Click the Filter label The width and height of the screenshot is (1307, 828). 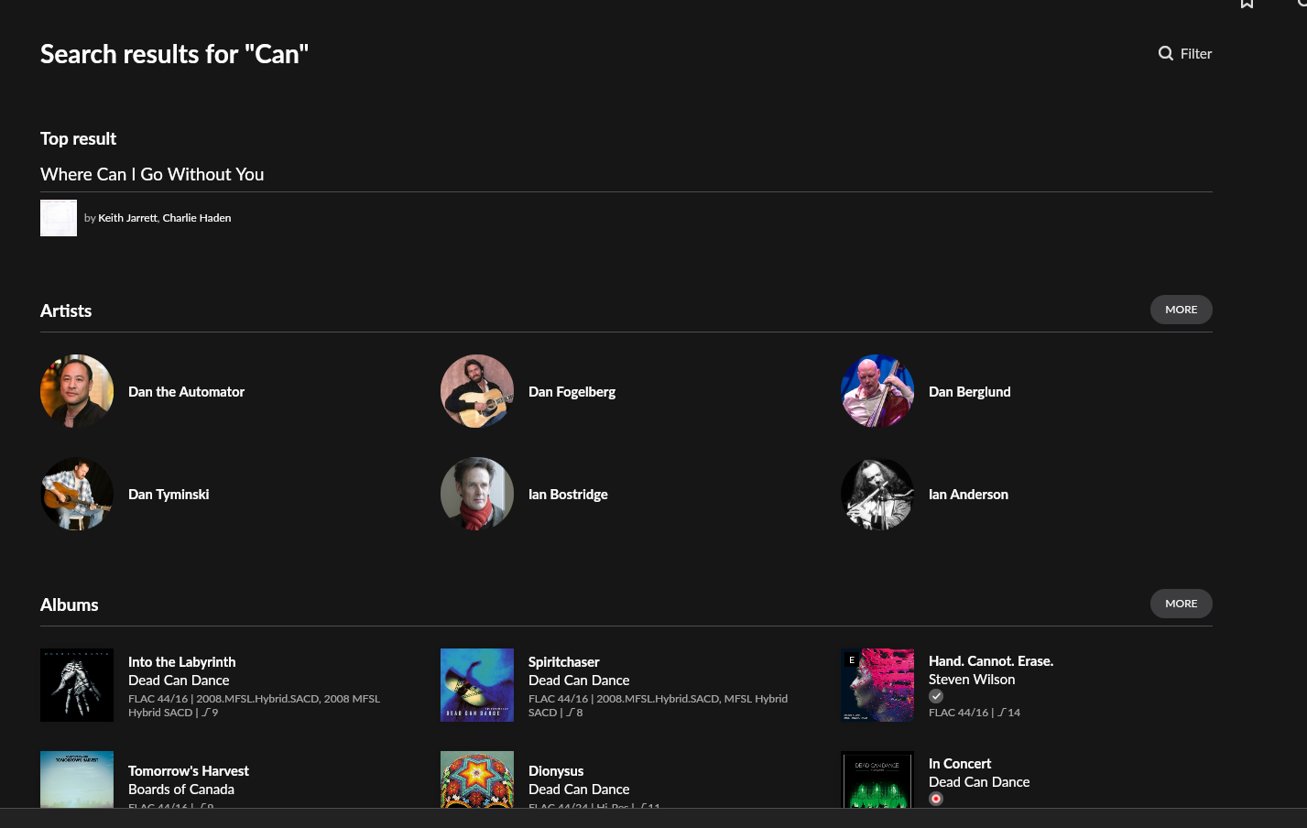coord(1196,54)
